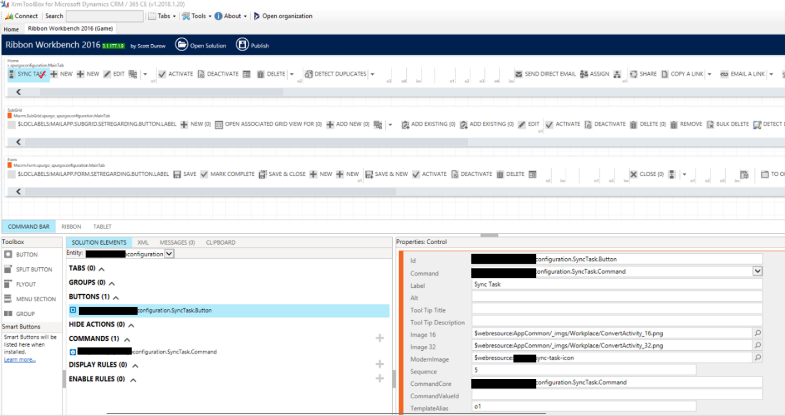Open the dropdown arrow beside Detect Duplicates

click(x=372, y=74)
